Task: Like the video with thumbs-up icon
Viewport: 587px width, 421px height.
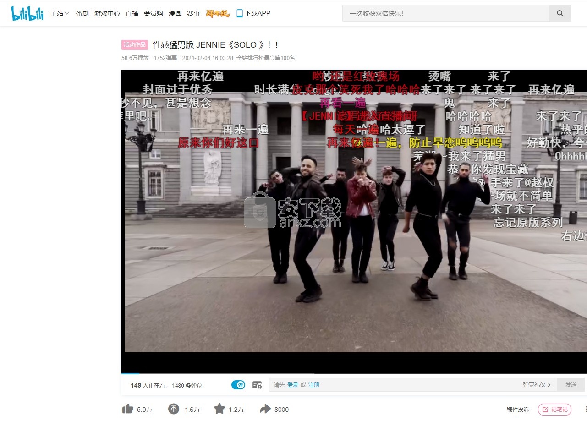Action: click(x=128, y=409)
